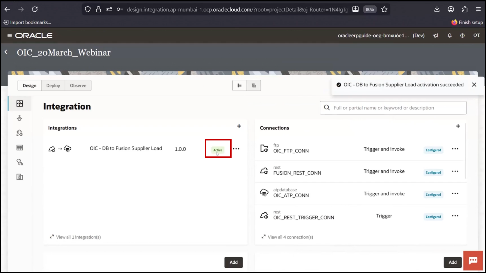Open Oracle navigation hamburger menu
This screenshot has width=486, height=273.
10,35
